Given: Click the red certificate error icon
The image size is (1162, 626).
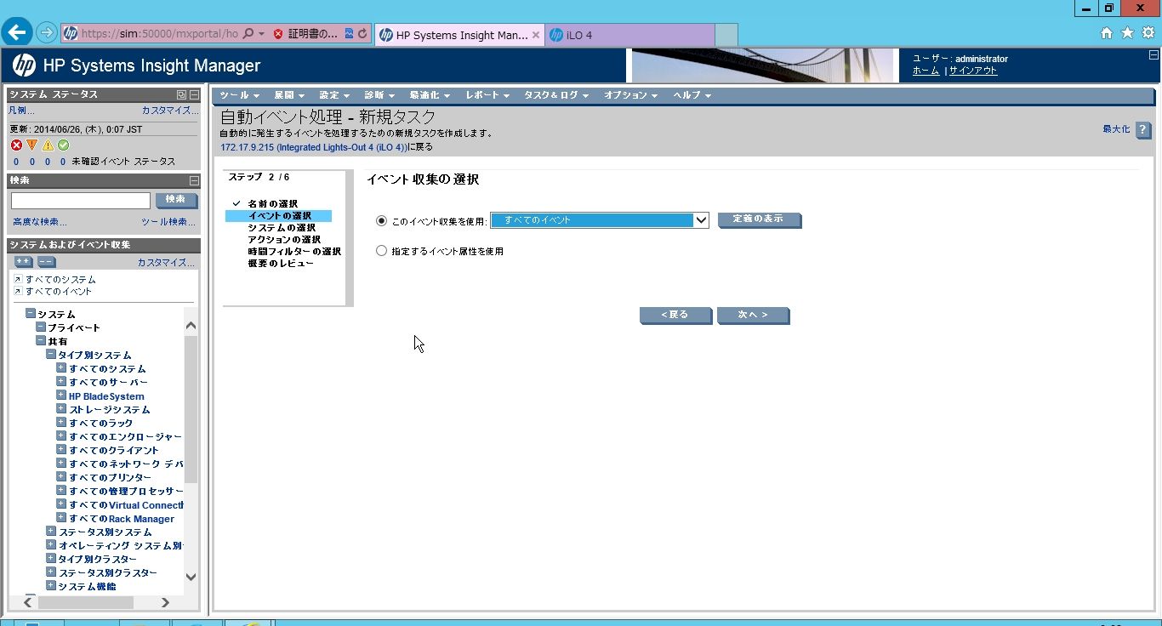Looking at the screenshot, I should coord(278,34).
